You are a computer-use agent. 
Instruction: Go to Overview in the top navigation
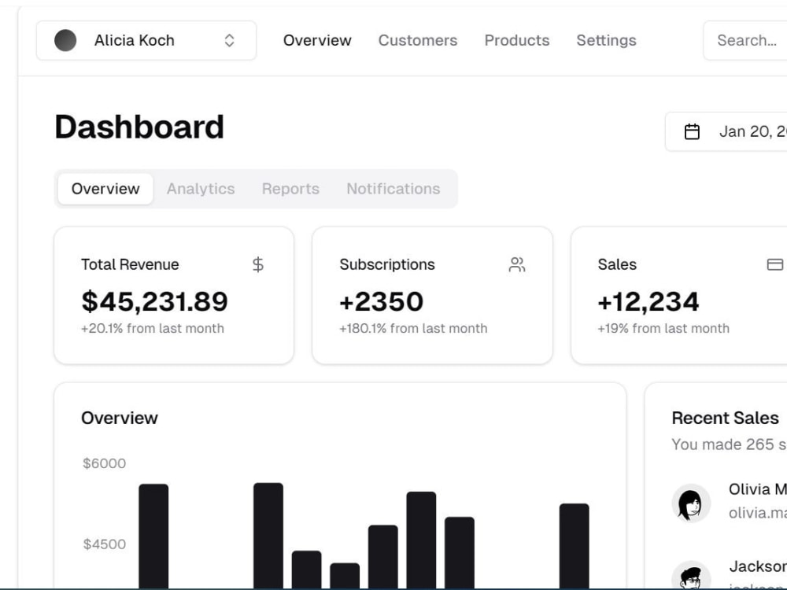tap(317, 41)
